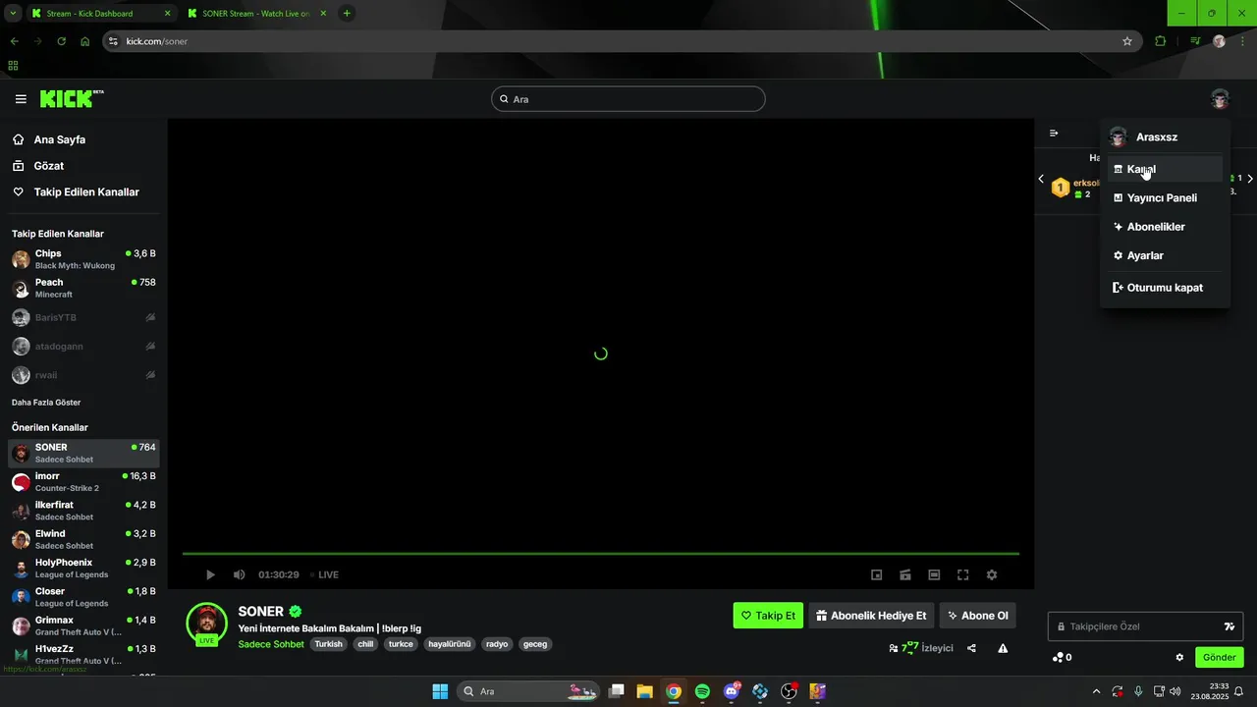Open Spotify from the taskbar
This screenshot has width=1257, height=707.
[x=702, y=691]
